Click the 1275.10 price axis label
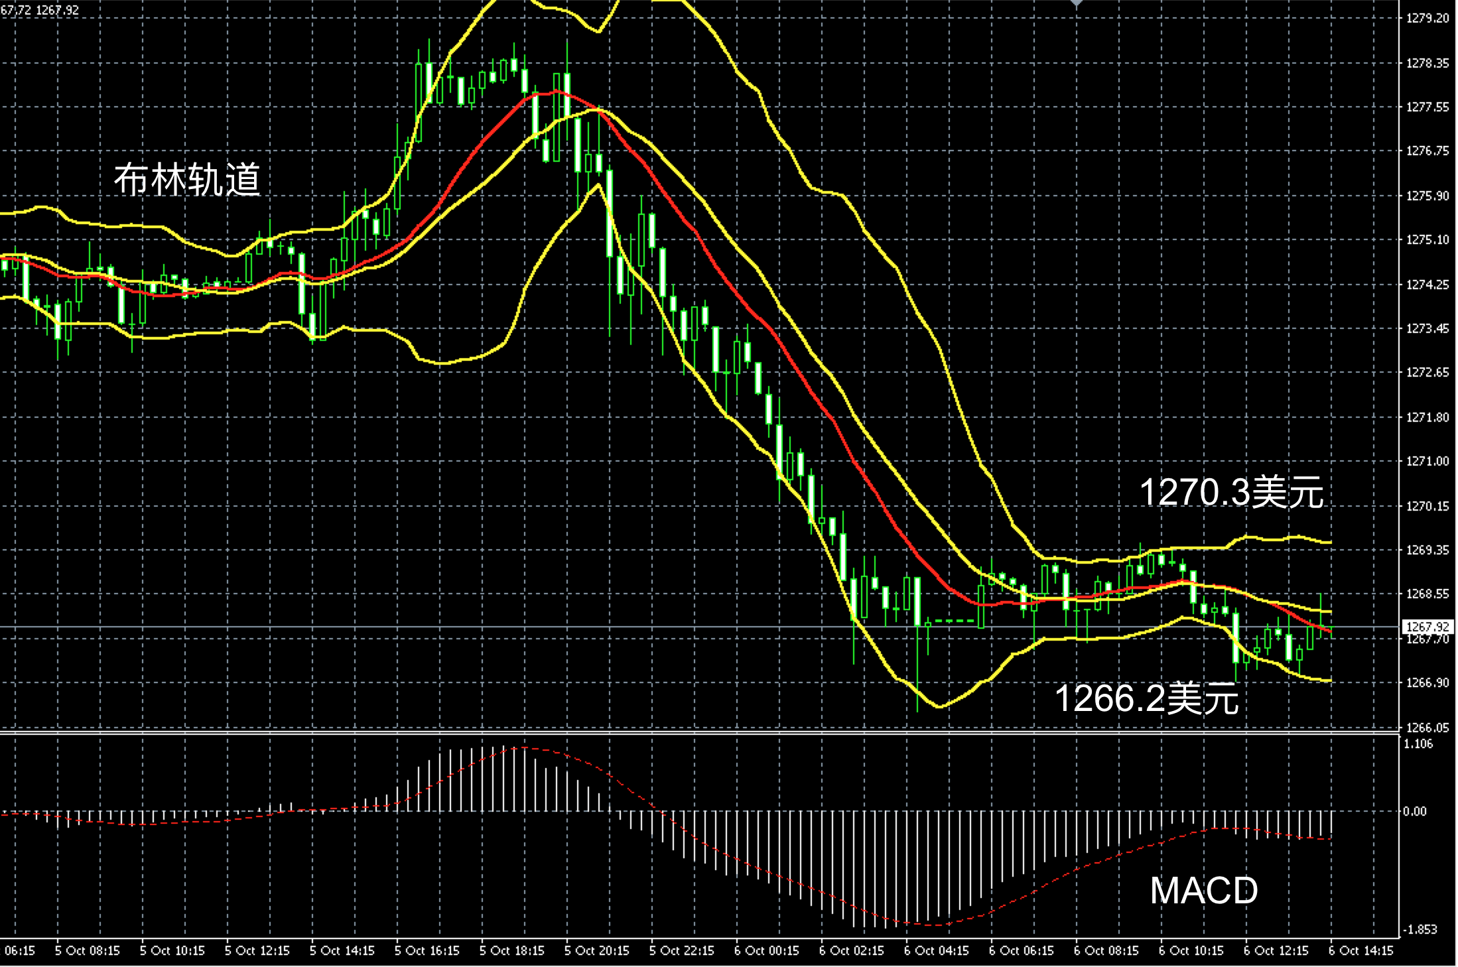 pos(1427,239)
